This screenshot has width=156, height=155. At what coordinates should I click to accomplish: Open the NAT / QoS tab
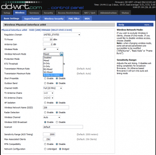pos(90,13)
